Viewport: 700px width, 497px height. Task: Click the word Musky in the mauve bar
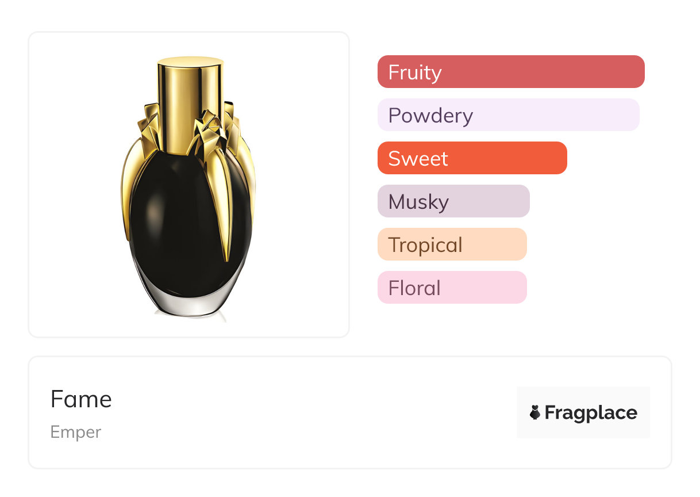(418, 202)
